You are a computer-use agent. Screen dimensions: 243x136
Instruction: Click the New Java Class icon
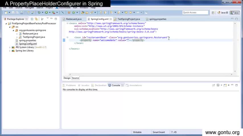[x=74, y=12]
